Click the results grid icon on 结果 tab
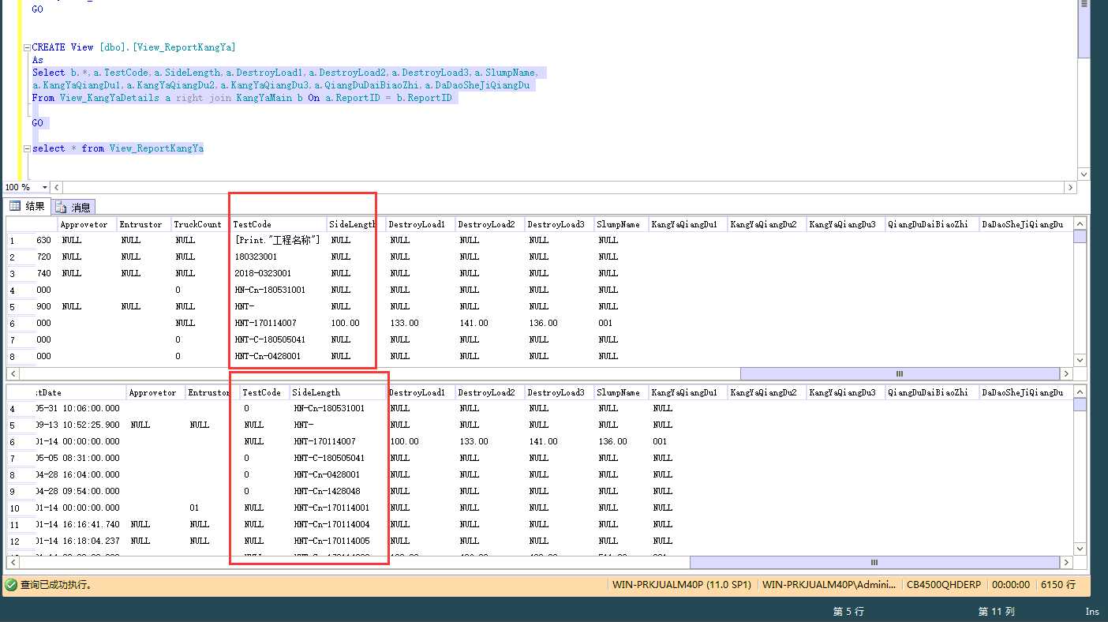1108x622 pixels. point(14,207)
